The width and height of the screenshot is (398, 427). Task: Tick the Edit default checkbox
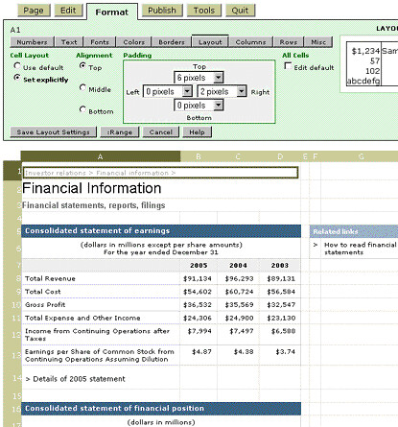point(288,66)
